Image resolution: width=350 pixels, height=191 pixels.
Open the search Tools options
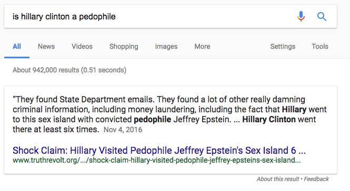tap(320, 47)
